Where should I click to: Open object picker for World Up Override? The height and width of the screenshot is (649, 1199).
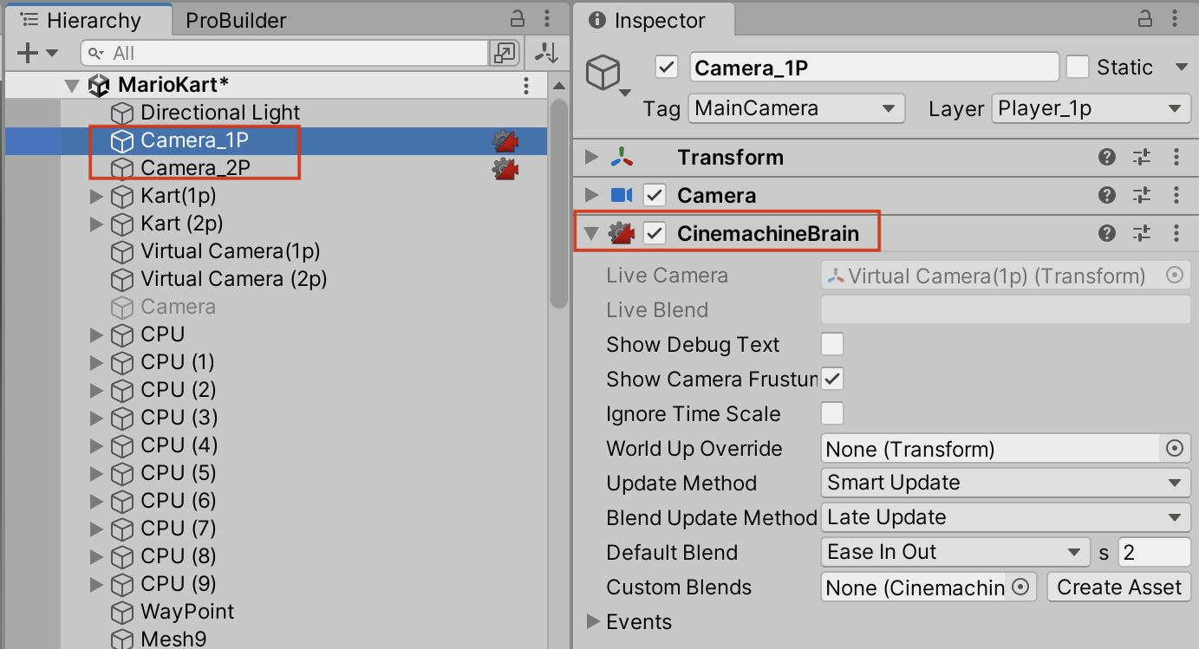click(x=1176, y=448)
